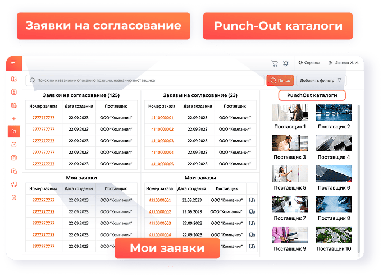Click the shopping bag icon in sidebar
Viewport: 383px width, 277px height.
14,145
